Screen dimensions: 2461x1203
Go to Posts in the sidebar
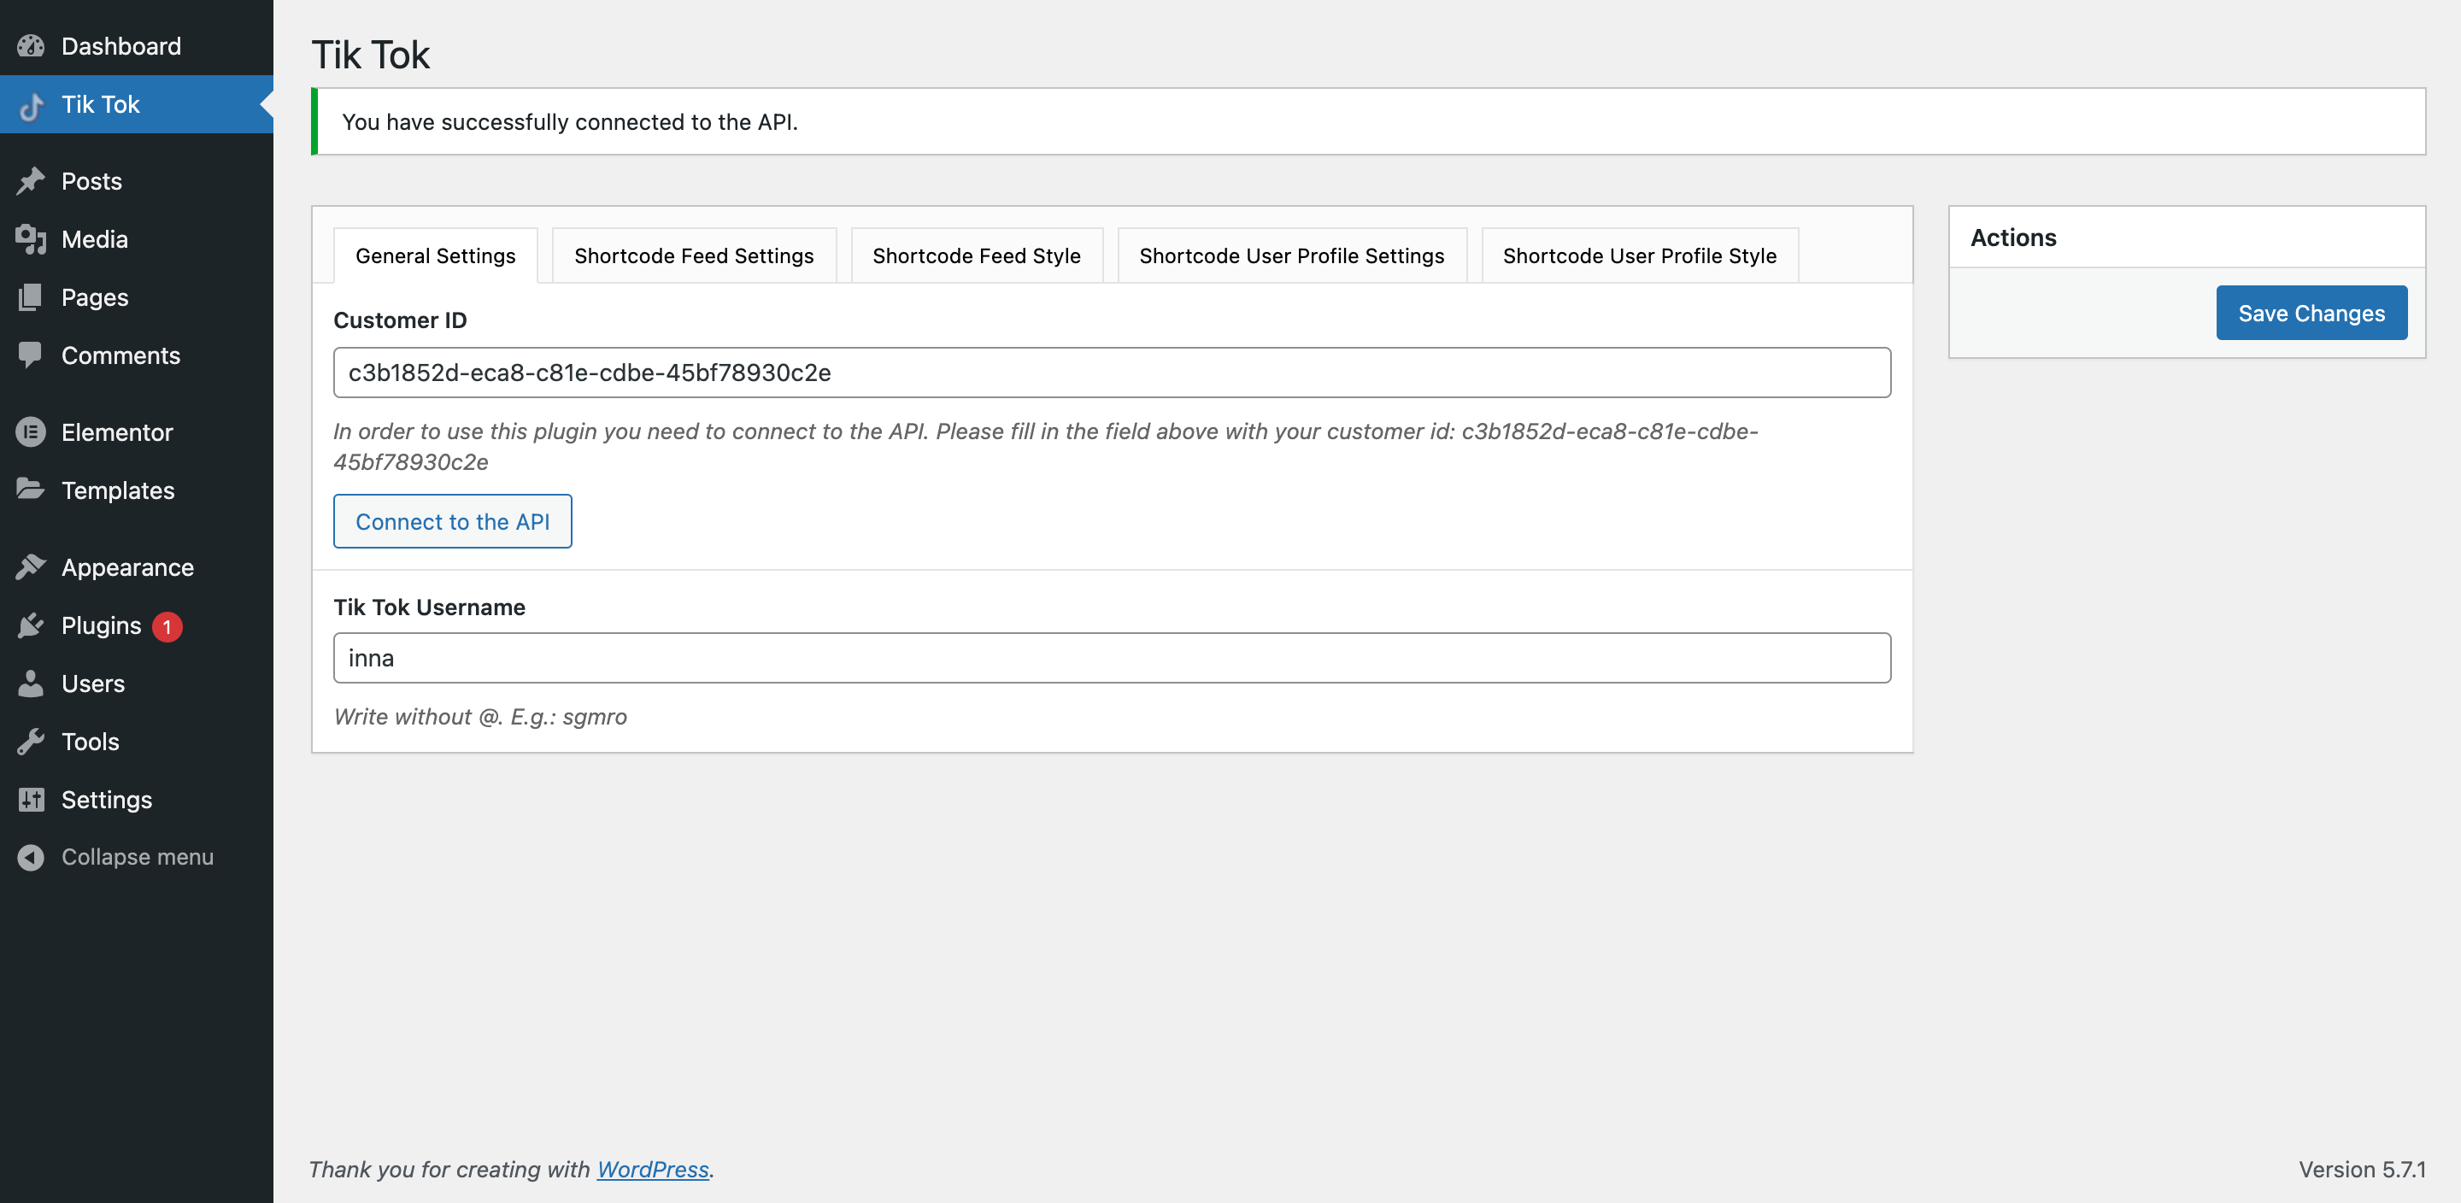(x=137, y=180)
